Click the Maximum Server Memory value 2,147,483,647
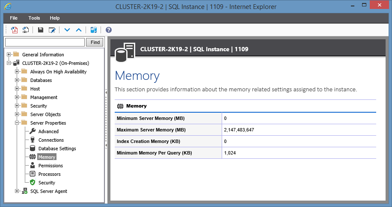 click(239, 130)
